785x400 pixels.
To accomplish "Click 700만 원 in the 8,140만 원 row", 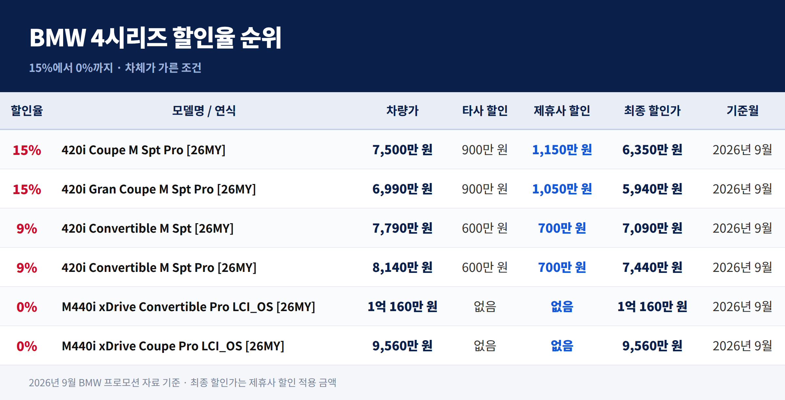I will click(x=562, y=267).
